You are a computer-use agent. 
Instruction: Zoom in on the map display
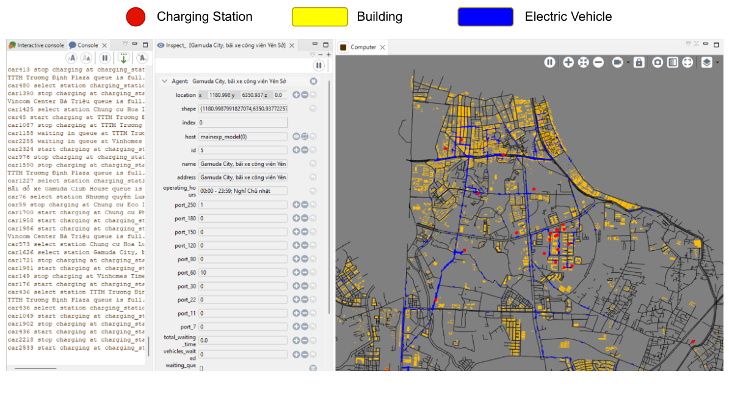pos(568,62)
